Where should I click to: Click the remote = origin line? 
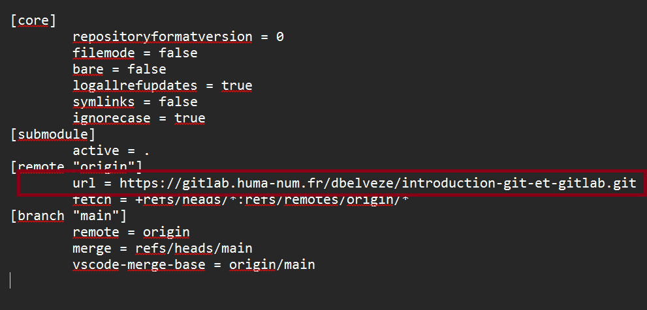[131, 232]
